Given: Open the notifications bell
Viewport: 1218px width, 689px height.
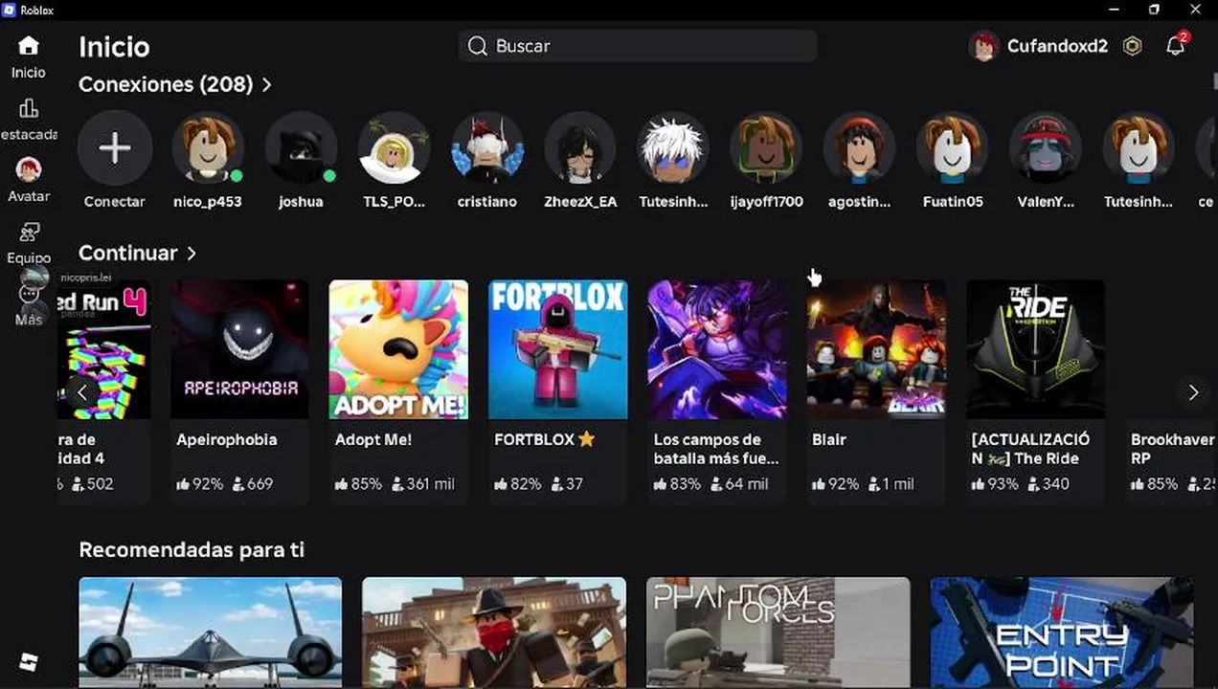Looking at the screenshot, I should [x=1175, y=46].
